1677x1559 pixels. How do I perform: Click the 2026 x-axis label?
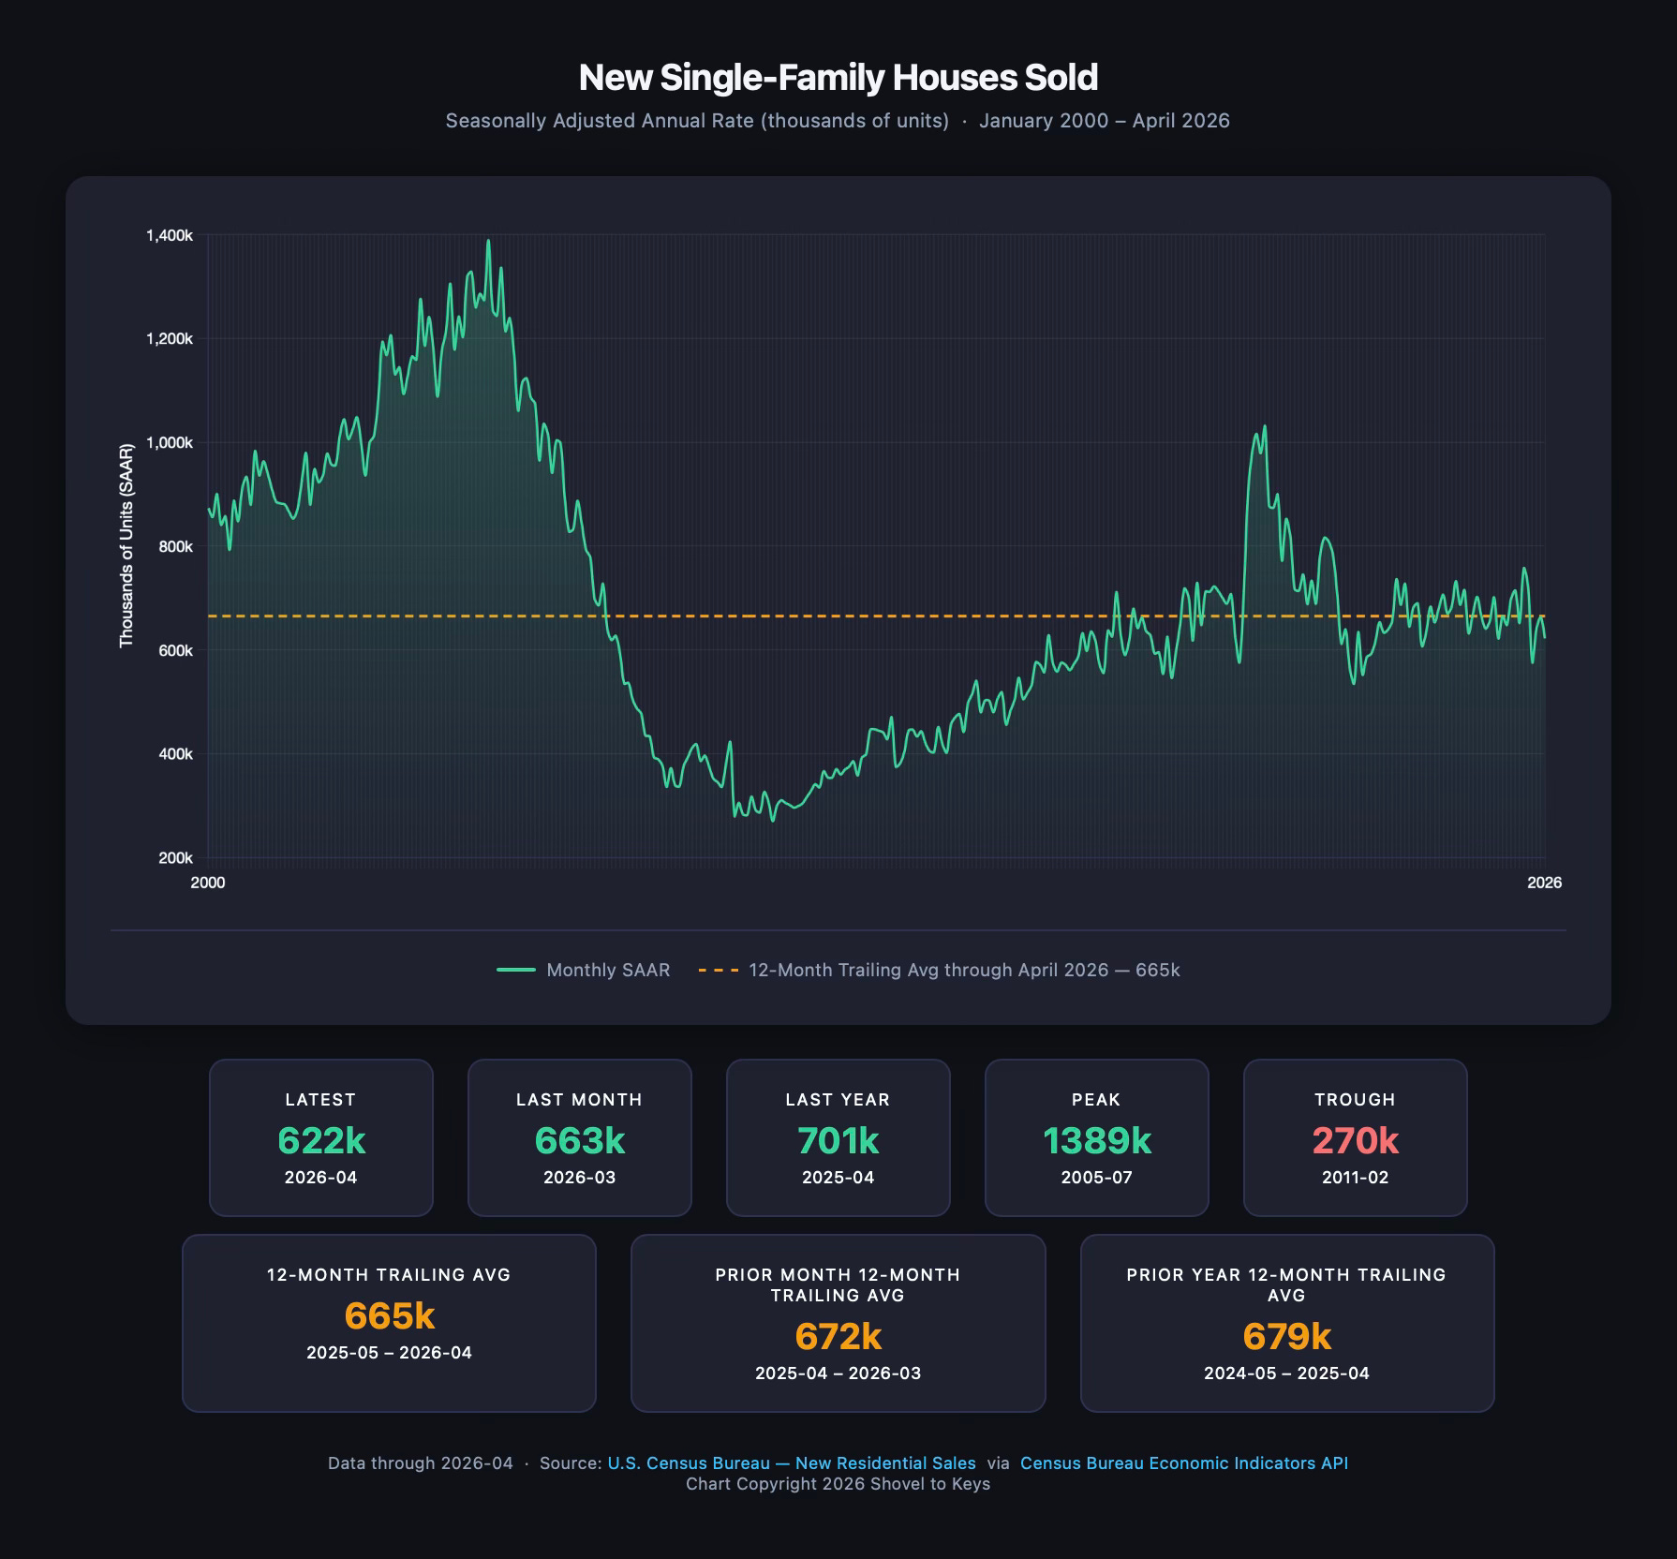point(1545,883)
